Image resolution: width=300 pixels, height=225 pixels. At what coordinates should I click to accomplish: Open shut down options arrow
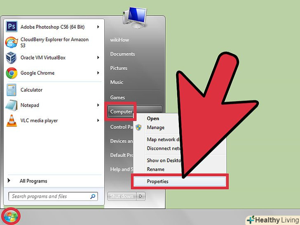click(x=141, y=196)
